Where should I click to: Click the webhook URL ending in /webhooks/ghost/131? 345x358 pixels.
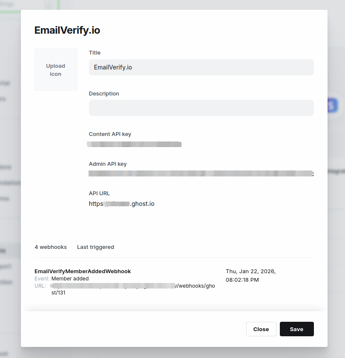[133, 289]
